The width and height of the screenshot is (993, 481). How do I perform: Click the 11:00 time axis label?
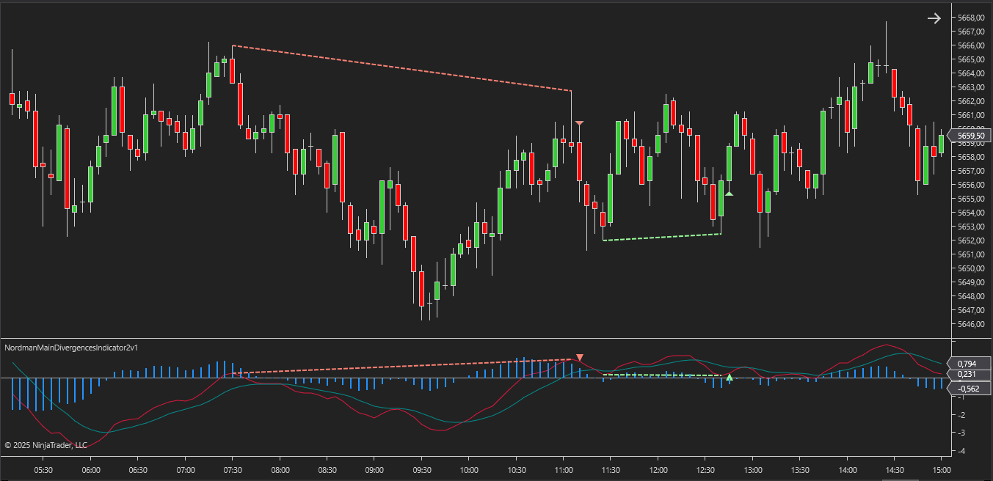click(x=564, y=470)
